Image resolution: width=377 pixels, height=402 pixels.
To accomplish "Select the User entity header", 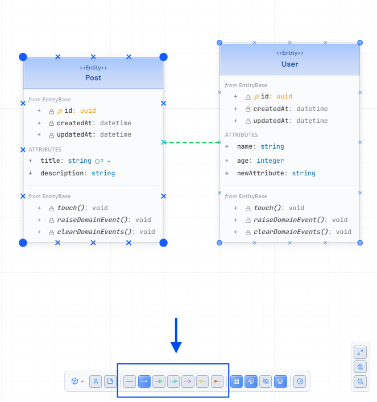I will [x=289, y=59].
